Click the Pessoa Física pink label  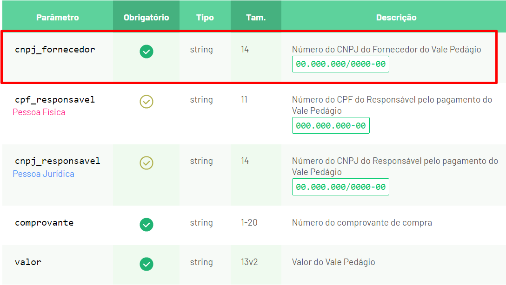[39, 112]
